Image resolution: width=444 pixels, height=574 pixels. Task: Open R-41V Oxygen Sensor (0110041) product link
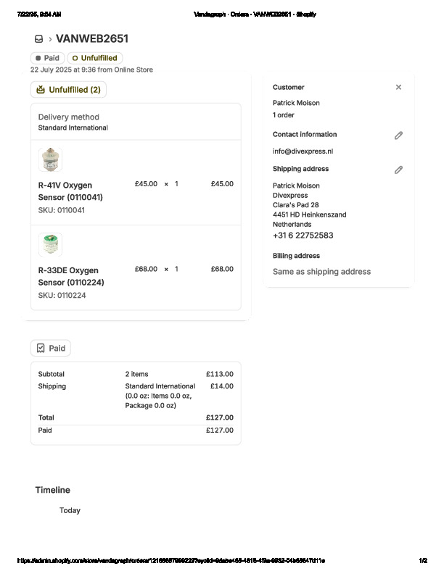click(70, 191)
